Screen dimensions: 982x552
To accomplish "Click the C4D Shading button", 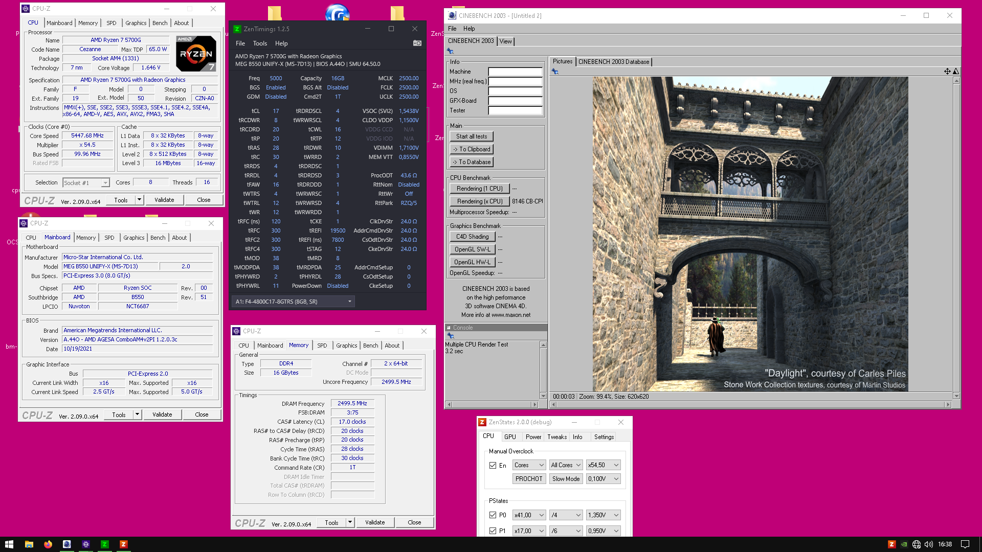I will click(473, 237).
